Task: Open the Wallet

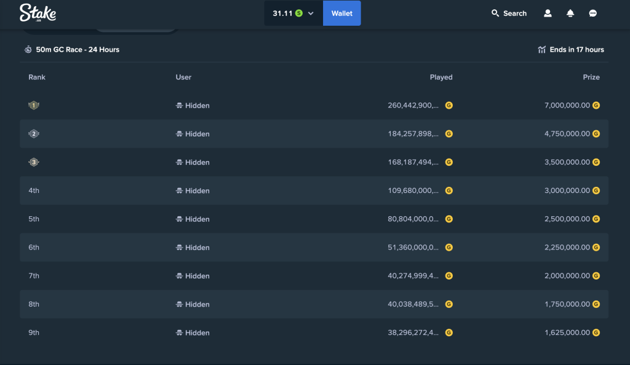Action: pos(341,14)
